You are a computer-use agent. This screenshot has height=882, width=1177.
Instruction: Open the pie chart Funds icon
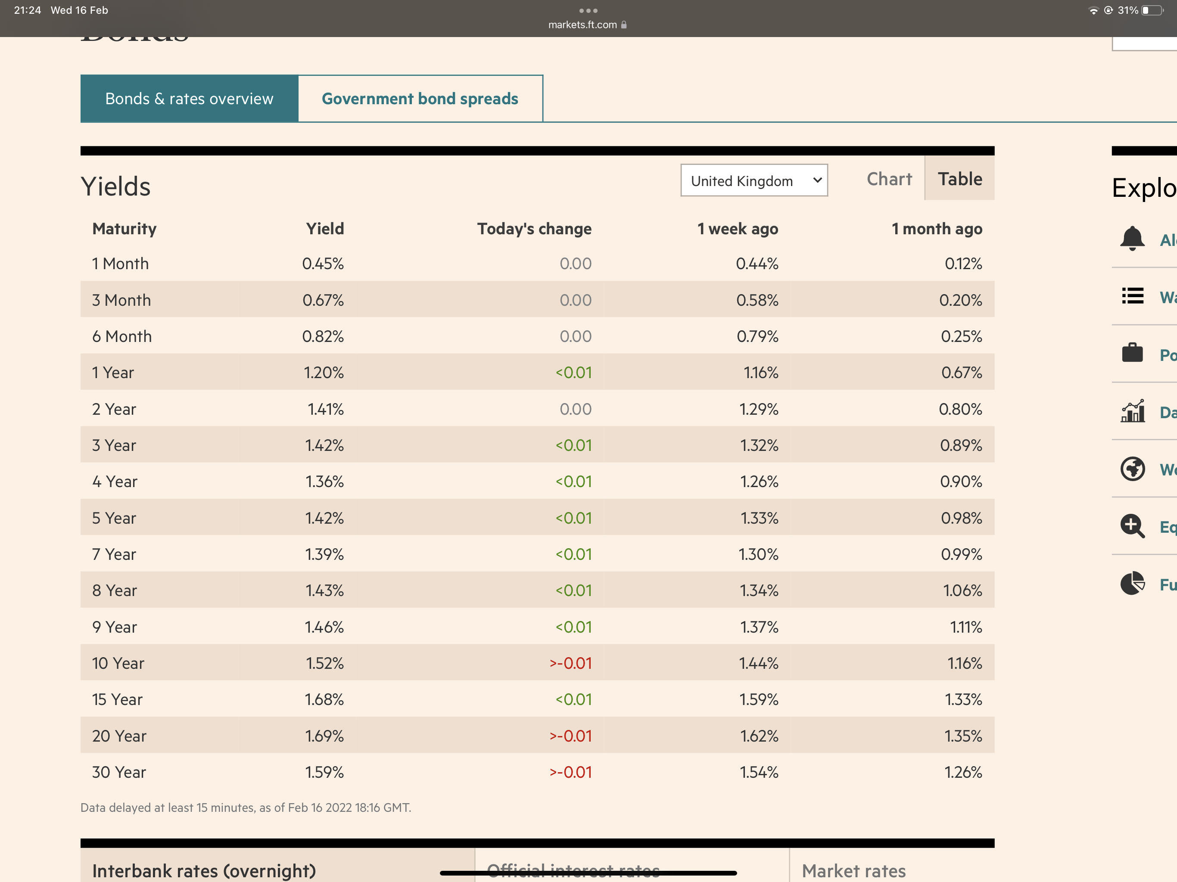[x=1132, y=583]
